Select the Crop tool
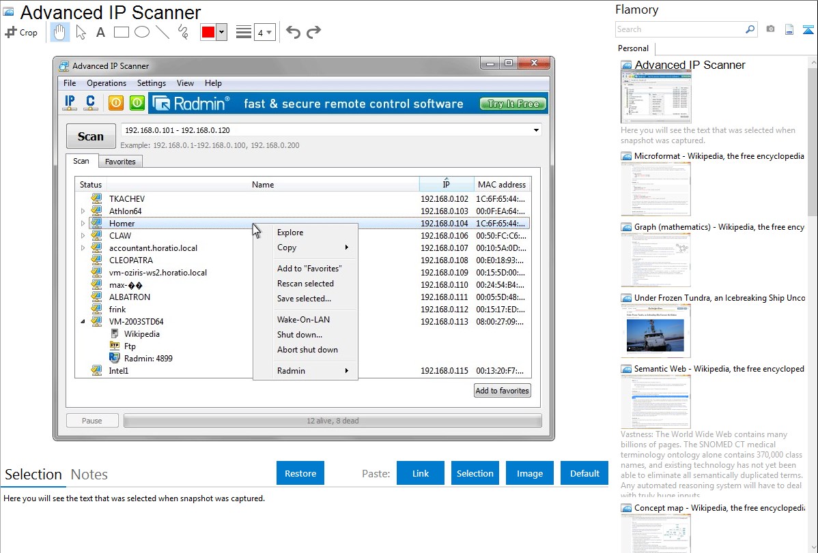 [x=21, y=32]
